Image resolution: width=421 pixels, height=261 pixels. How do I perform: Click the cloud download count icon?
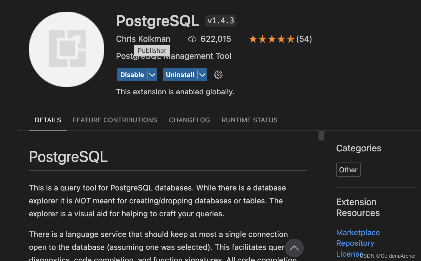[x=193, y=39]
